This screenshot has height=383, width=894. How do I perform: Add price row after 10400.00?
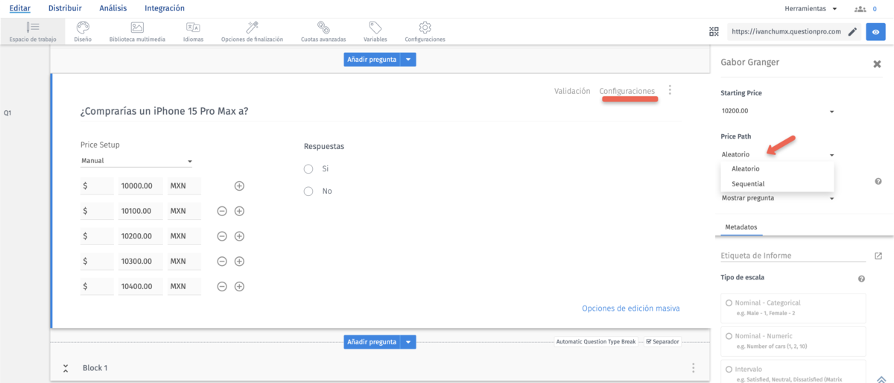(x=239, y=286)
